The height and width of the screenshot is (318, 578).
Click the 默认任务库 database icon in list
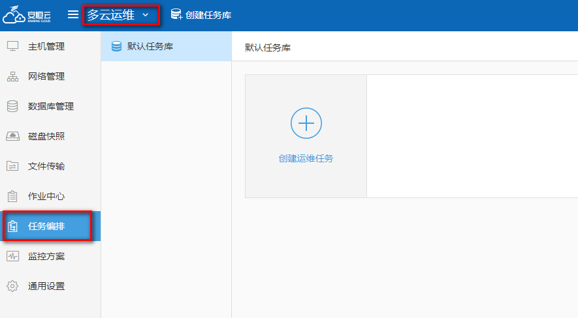[116, 46]
